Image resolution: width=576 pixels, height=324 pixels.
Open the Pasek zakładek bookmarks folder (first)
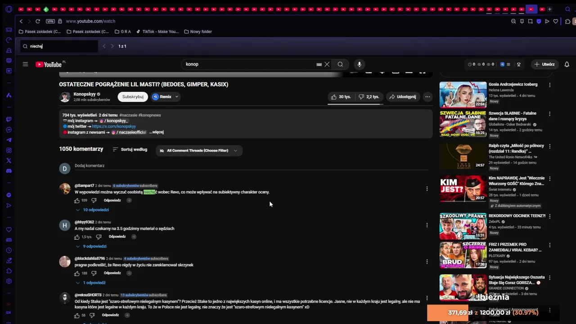(40, 31)
